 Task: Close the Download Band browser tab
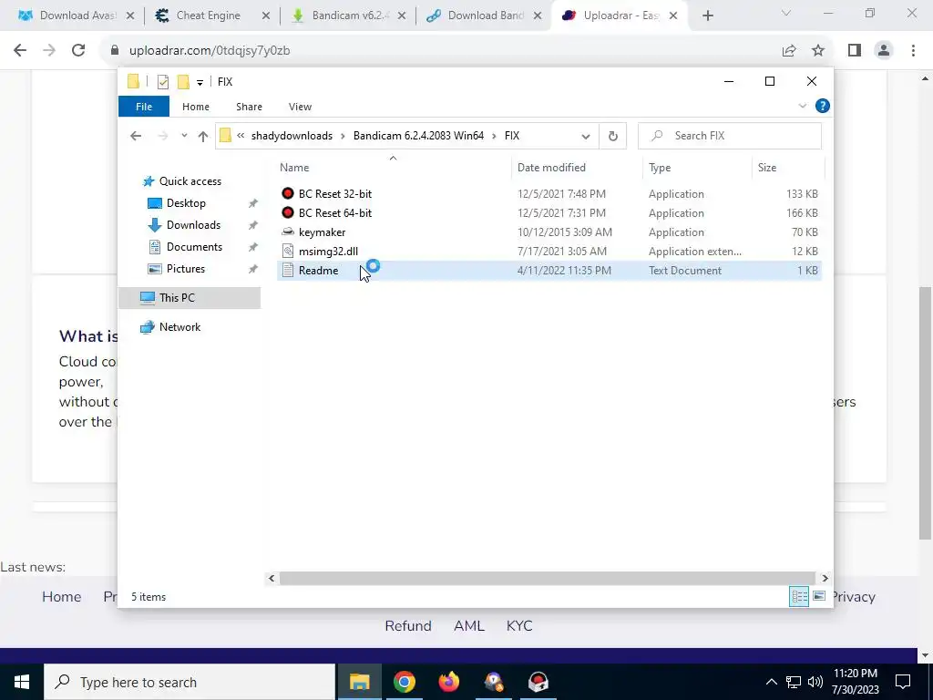click(x=538, y=16)
